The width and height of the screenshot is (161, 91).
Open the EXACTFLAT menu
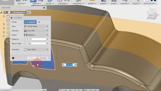[149, 4]
